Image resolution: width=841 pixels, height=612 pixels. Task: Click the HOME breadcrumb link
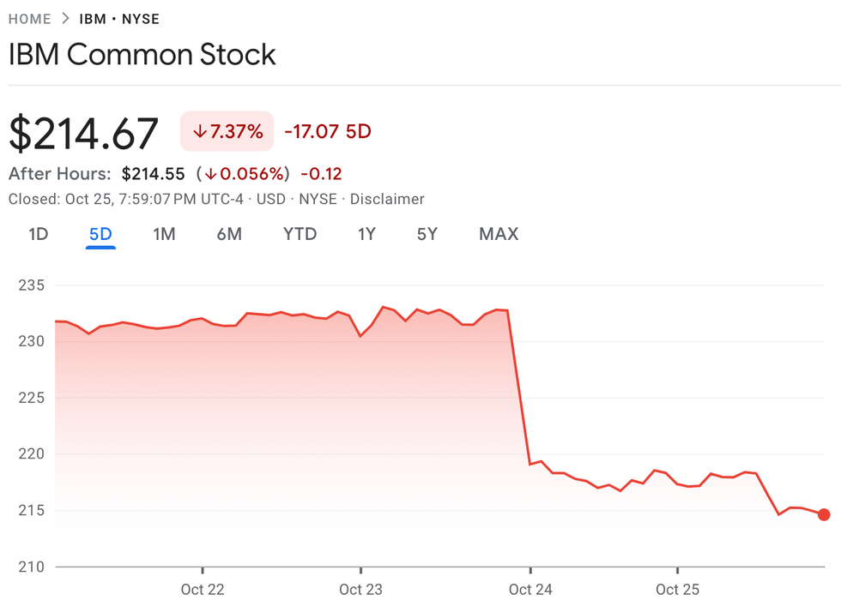[x=30, y=19]
